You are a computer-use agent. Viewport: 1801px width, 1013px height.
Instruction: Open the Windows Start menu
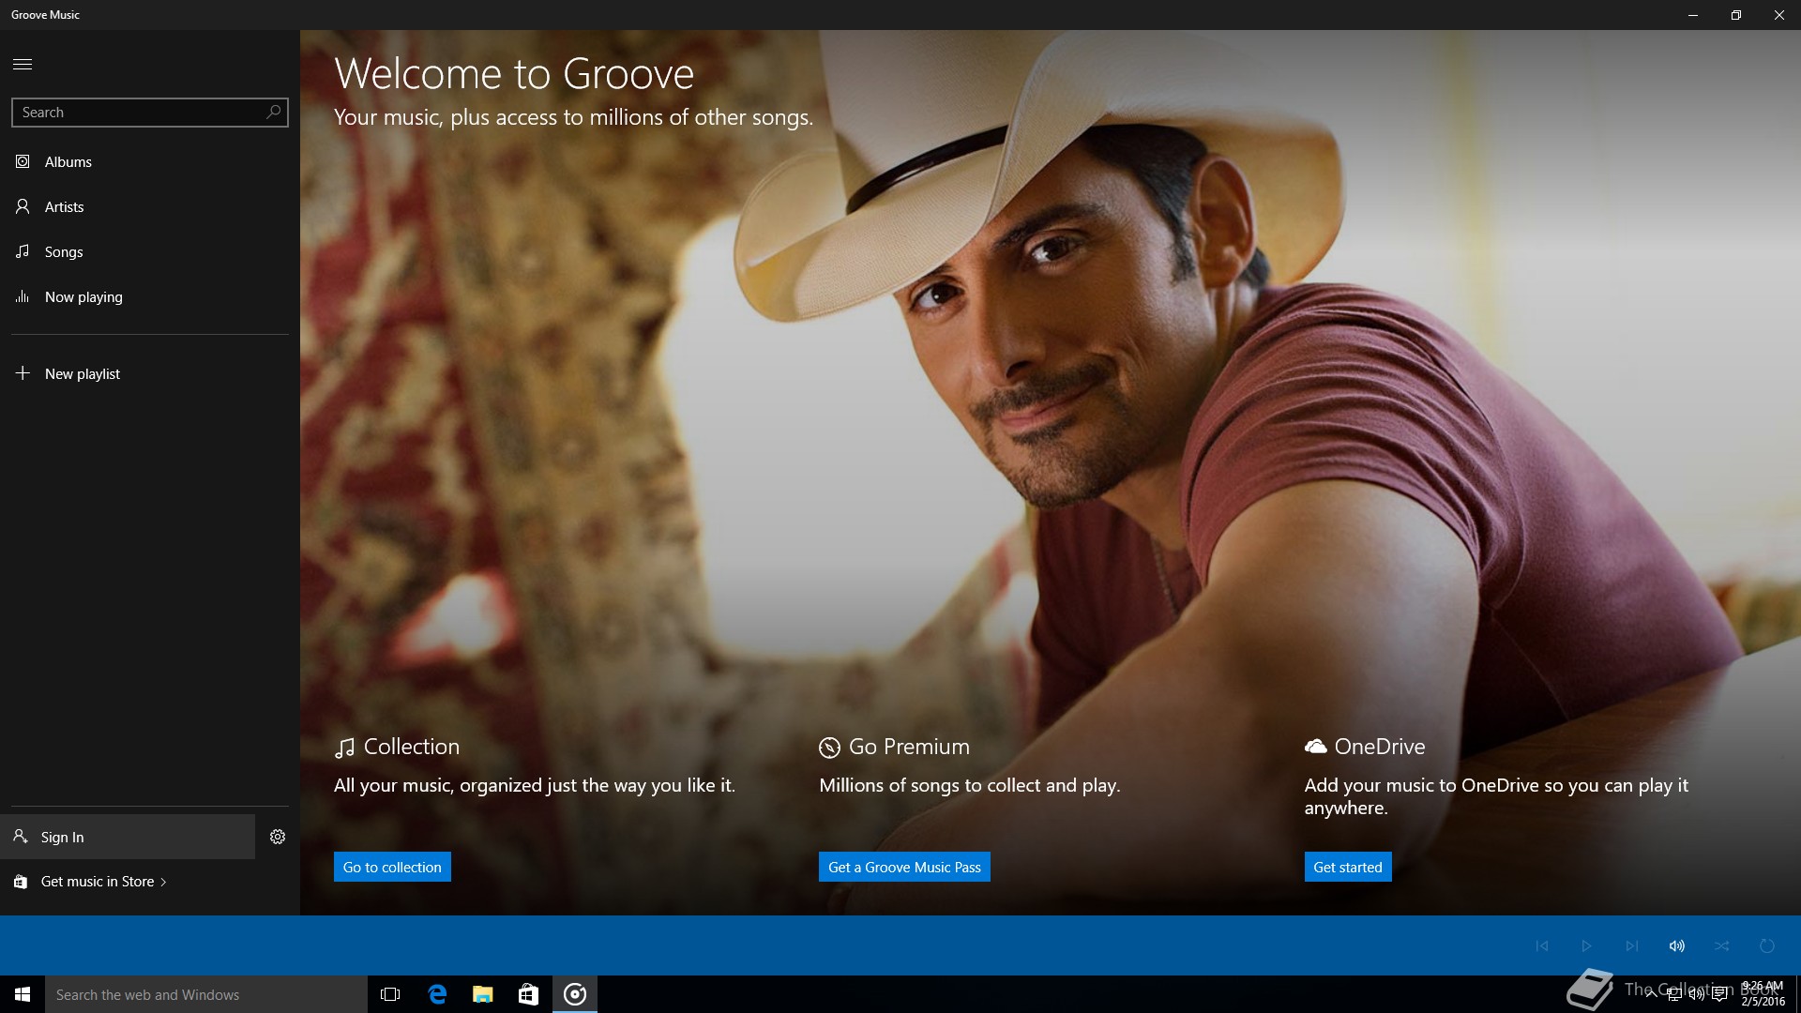pyautogui.click(x=23, y=994)
